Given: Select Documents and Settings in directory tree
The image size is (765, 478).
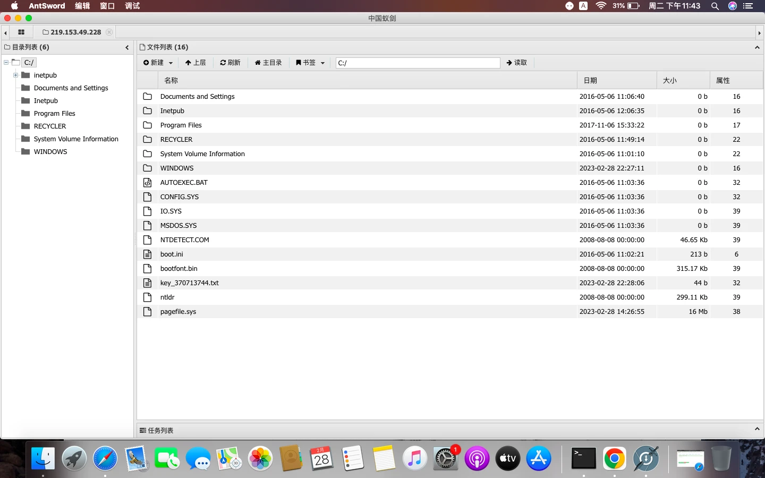Looking at the screenshot, I should (71, 88).
